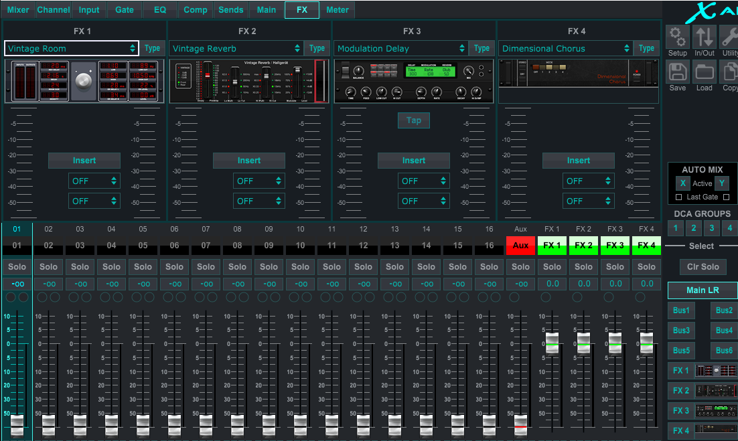Screen dimensions: 738x441
Task: Open the In/Out routing icon
Action: 704,37
